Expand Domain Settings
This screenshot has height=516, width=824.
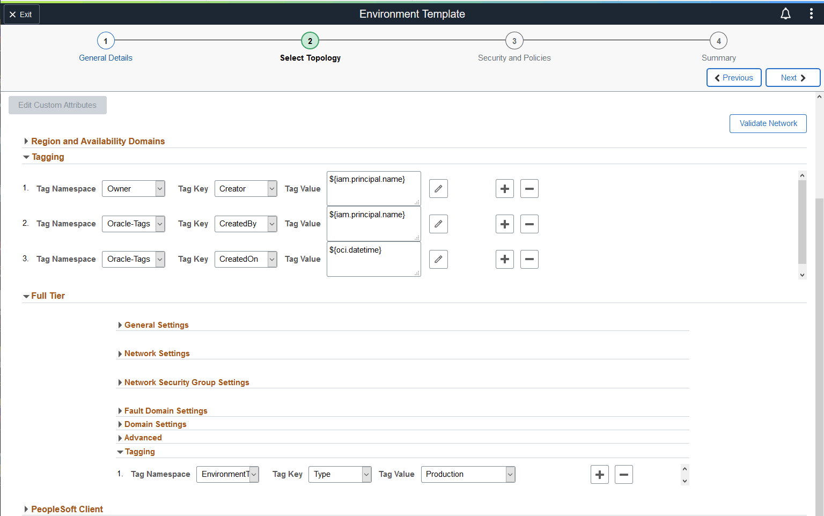click(x=152, y=424)
